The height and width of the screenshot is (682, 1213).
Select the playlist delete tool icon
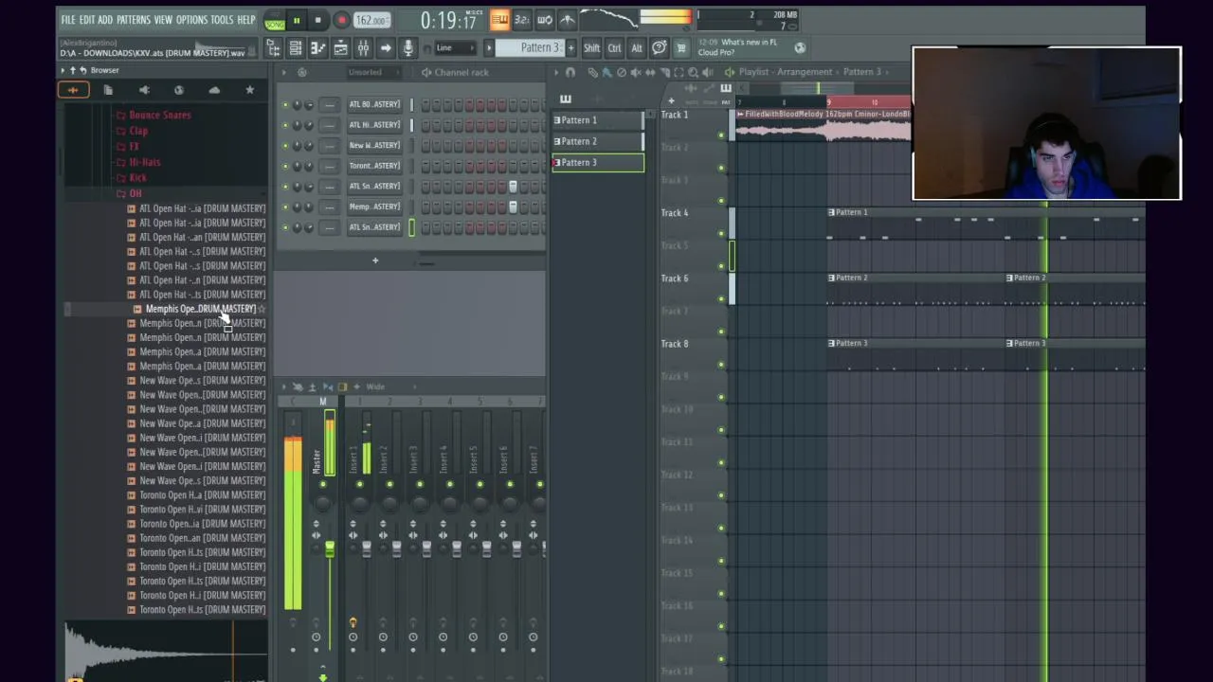pyautogui.click(x=621, y=72)
